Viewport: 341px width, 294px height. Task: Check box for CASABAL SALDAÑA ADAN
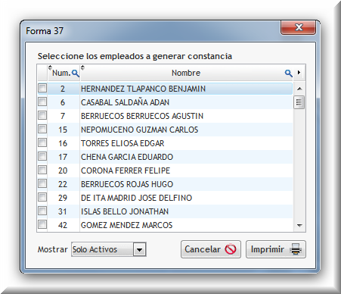(x=42, y=102)
